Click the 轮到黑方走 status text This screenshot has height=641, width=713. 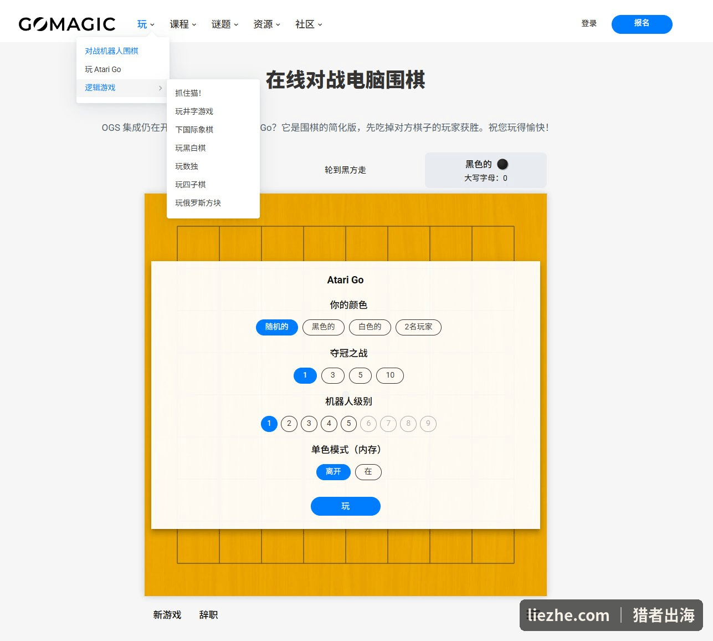[x=345, y=170]
